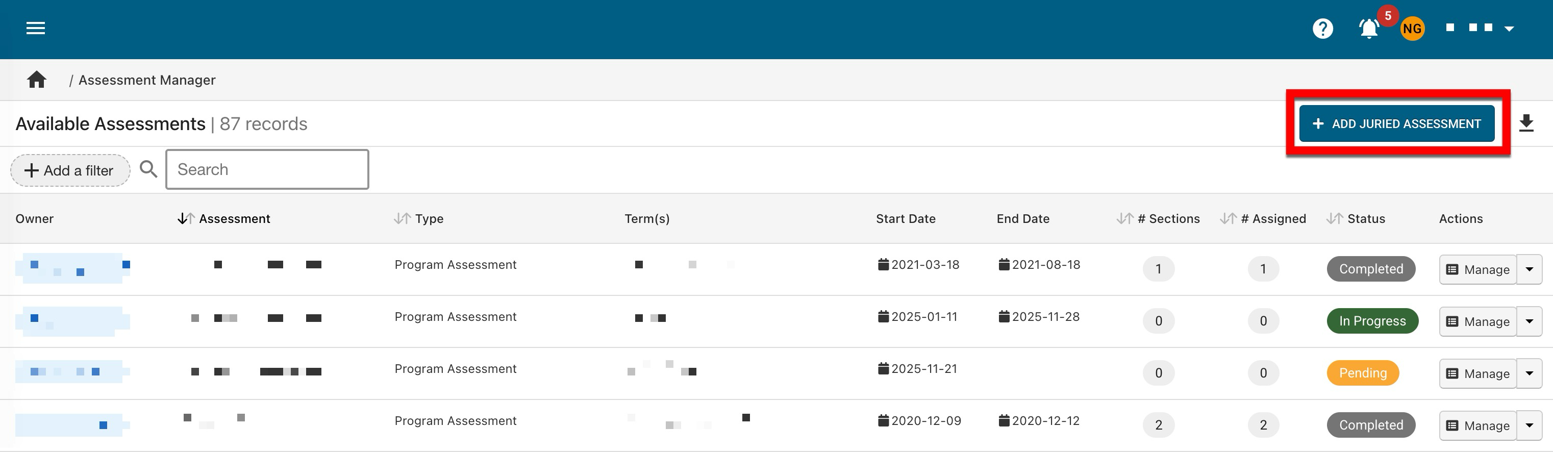The width and height of the screenshot is (1553, 452).
Task: Expand the user account dropdown arrow
Action: (x=1509, y=29)
